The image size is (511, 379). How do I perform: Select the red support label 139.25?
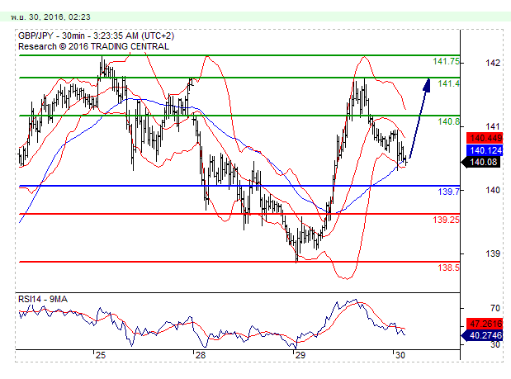(446, 220)
